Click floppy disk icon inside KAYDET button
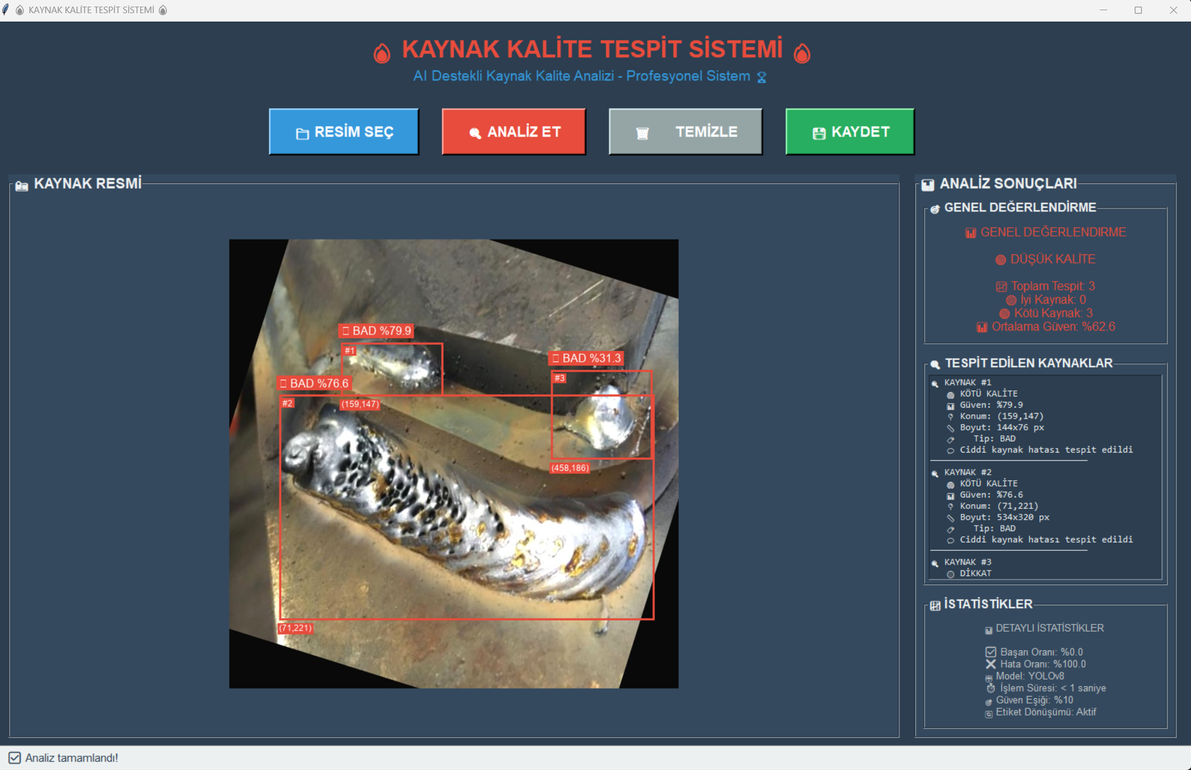 [x=819, y=134]
